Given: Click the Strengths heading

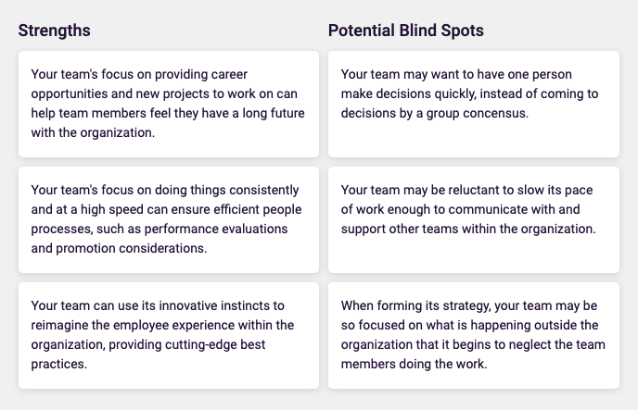Looking at the screenshot, I should [54, 31].
